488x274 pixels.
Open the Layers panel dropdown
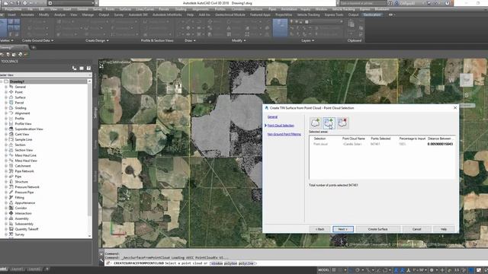tap(307, 40)
